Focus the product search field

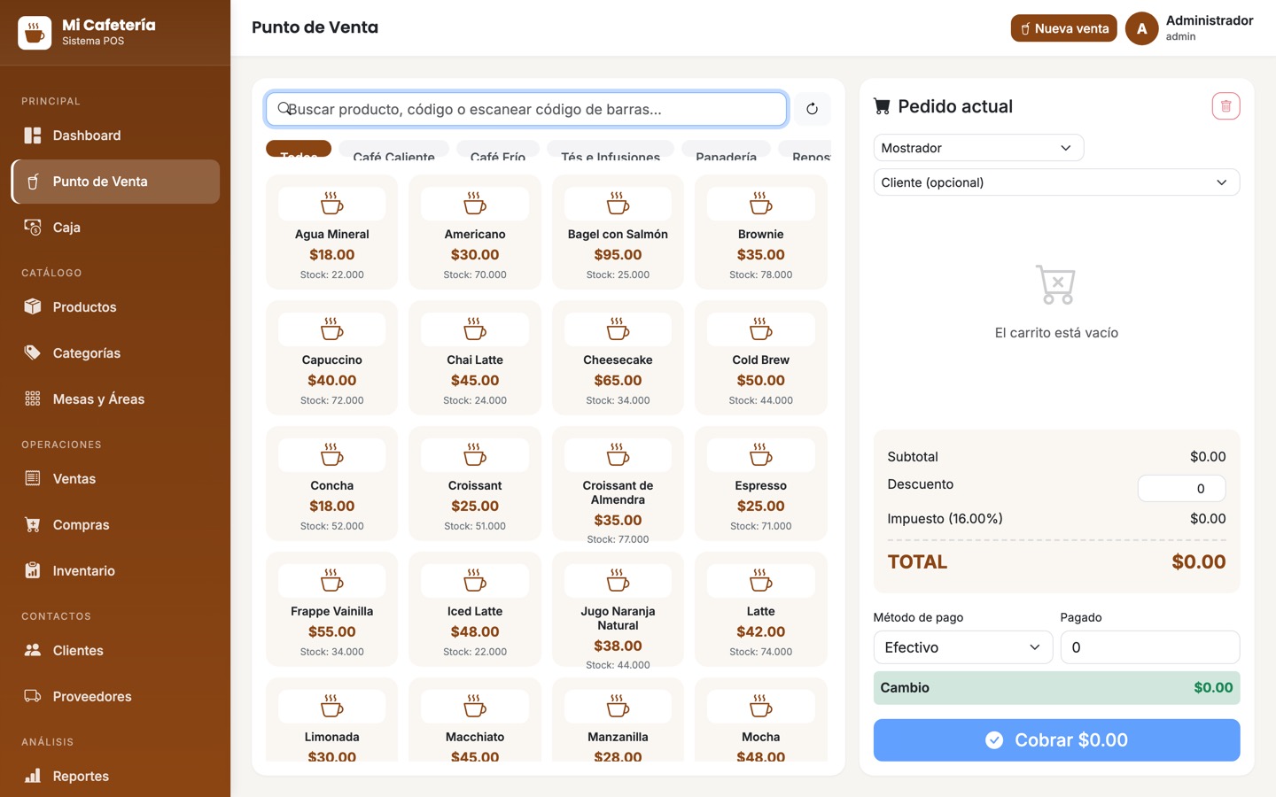pos(526,109)
